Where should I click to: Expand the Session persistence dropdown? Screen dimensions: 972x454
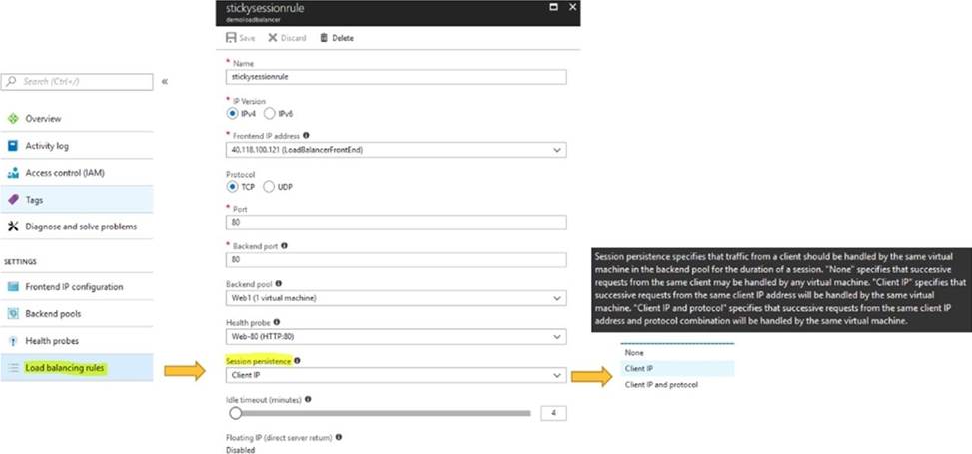pos(555,375)
